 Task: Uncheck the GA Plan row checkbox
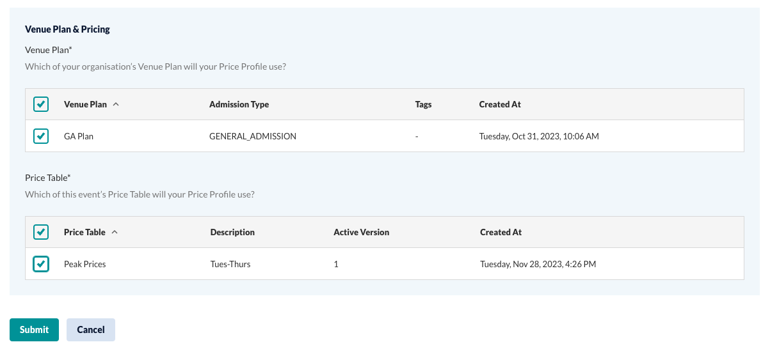41,136
